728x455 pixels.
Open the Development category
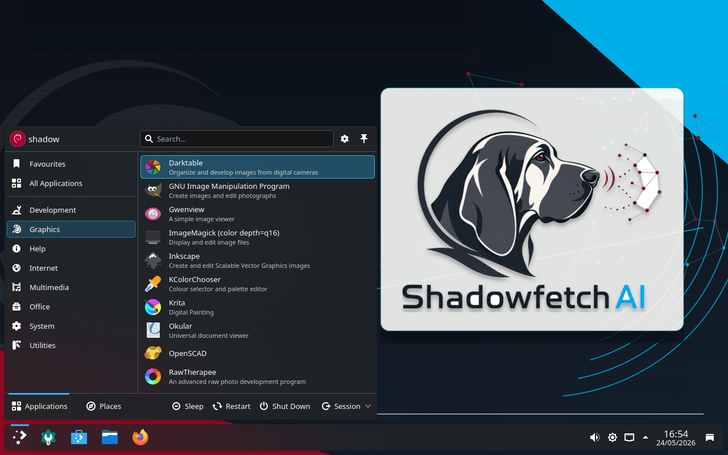click(71, 210)
